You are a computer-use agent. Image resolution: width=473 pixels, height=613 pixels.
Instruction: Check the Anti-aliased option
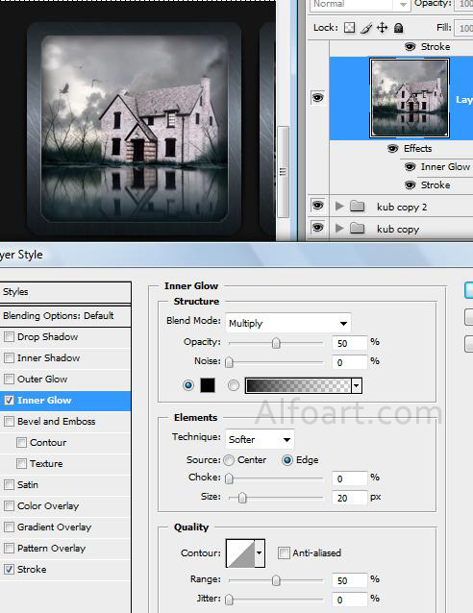[284, 552]
